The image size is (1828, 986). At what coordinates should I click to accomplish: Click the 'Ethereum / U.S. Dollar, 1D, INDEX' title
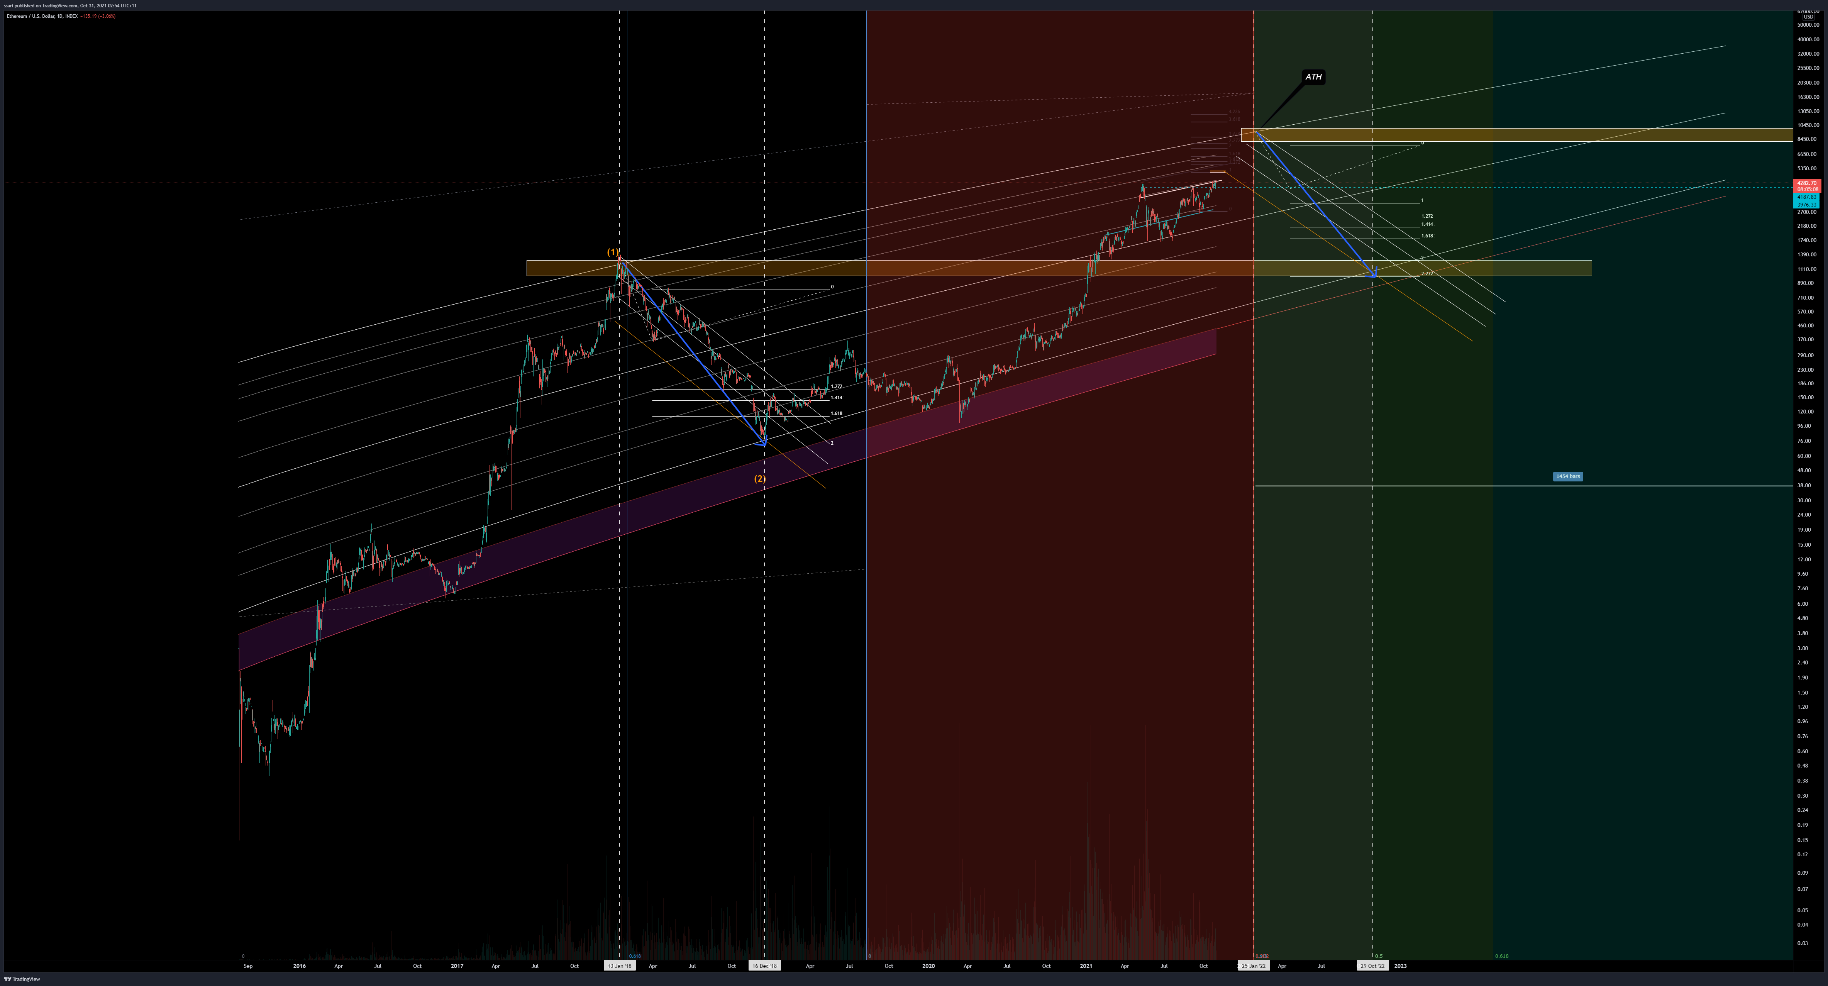pos(42,15)
